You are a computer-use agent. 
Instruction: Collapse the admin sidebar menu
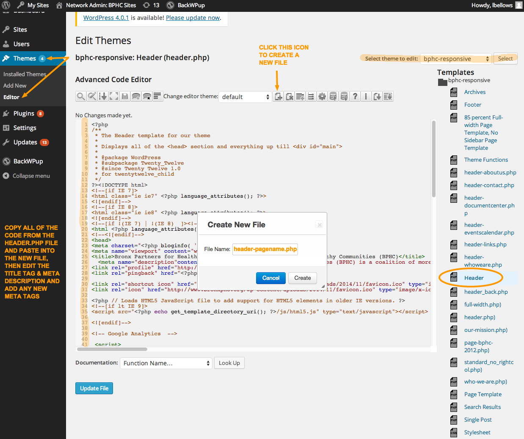31,176
